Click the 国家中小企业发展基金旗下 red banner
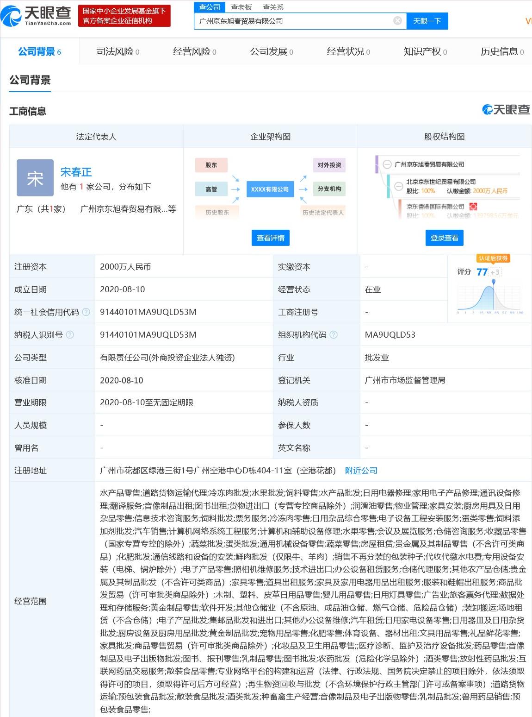The image size is (532, 717). point(124,16)
